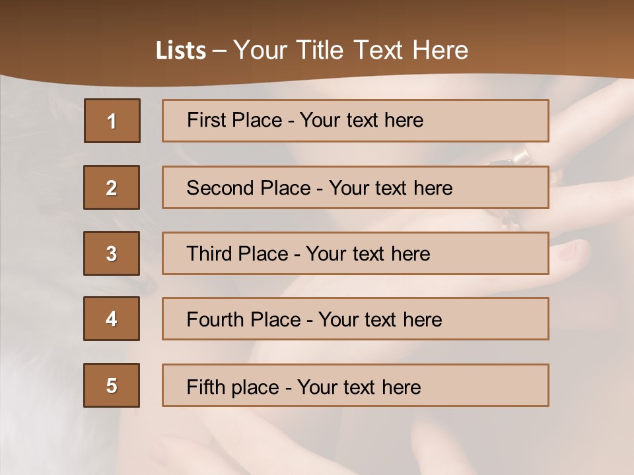
Task: Select the Your Title Text Here text
Action: (x=350, y=50)
